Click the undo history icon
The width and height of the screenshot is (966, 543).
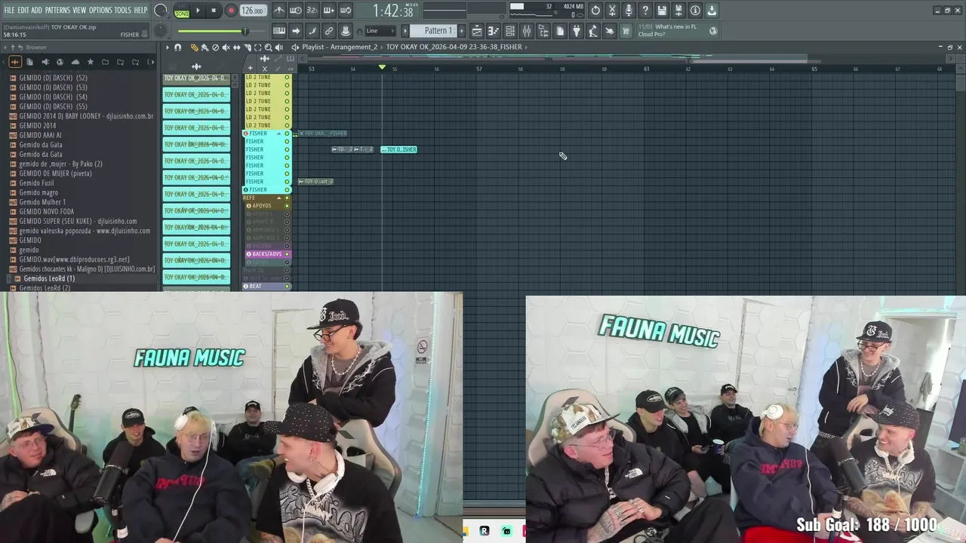tap(595, 11)
